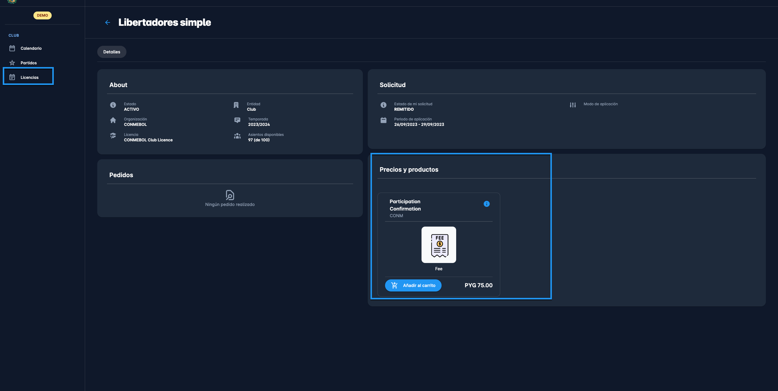
Task: Click the Fee product thumbnail
Action: click(x=439, y=245)
